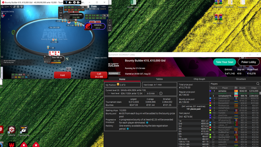This screenshot has width=261, height=147.
Task: Open the smiley emoji icon on table toolbar
Action: pos(18,7)
